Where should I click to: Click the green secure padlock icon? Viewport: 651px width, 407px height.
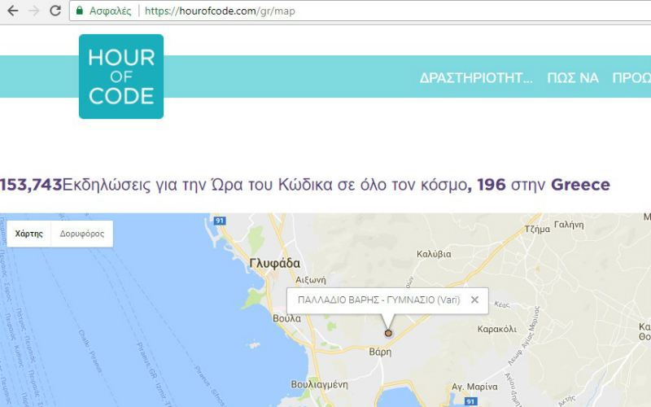tap(79, 11)
